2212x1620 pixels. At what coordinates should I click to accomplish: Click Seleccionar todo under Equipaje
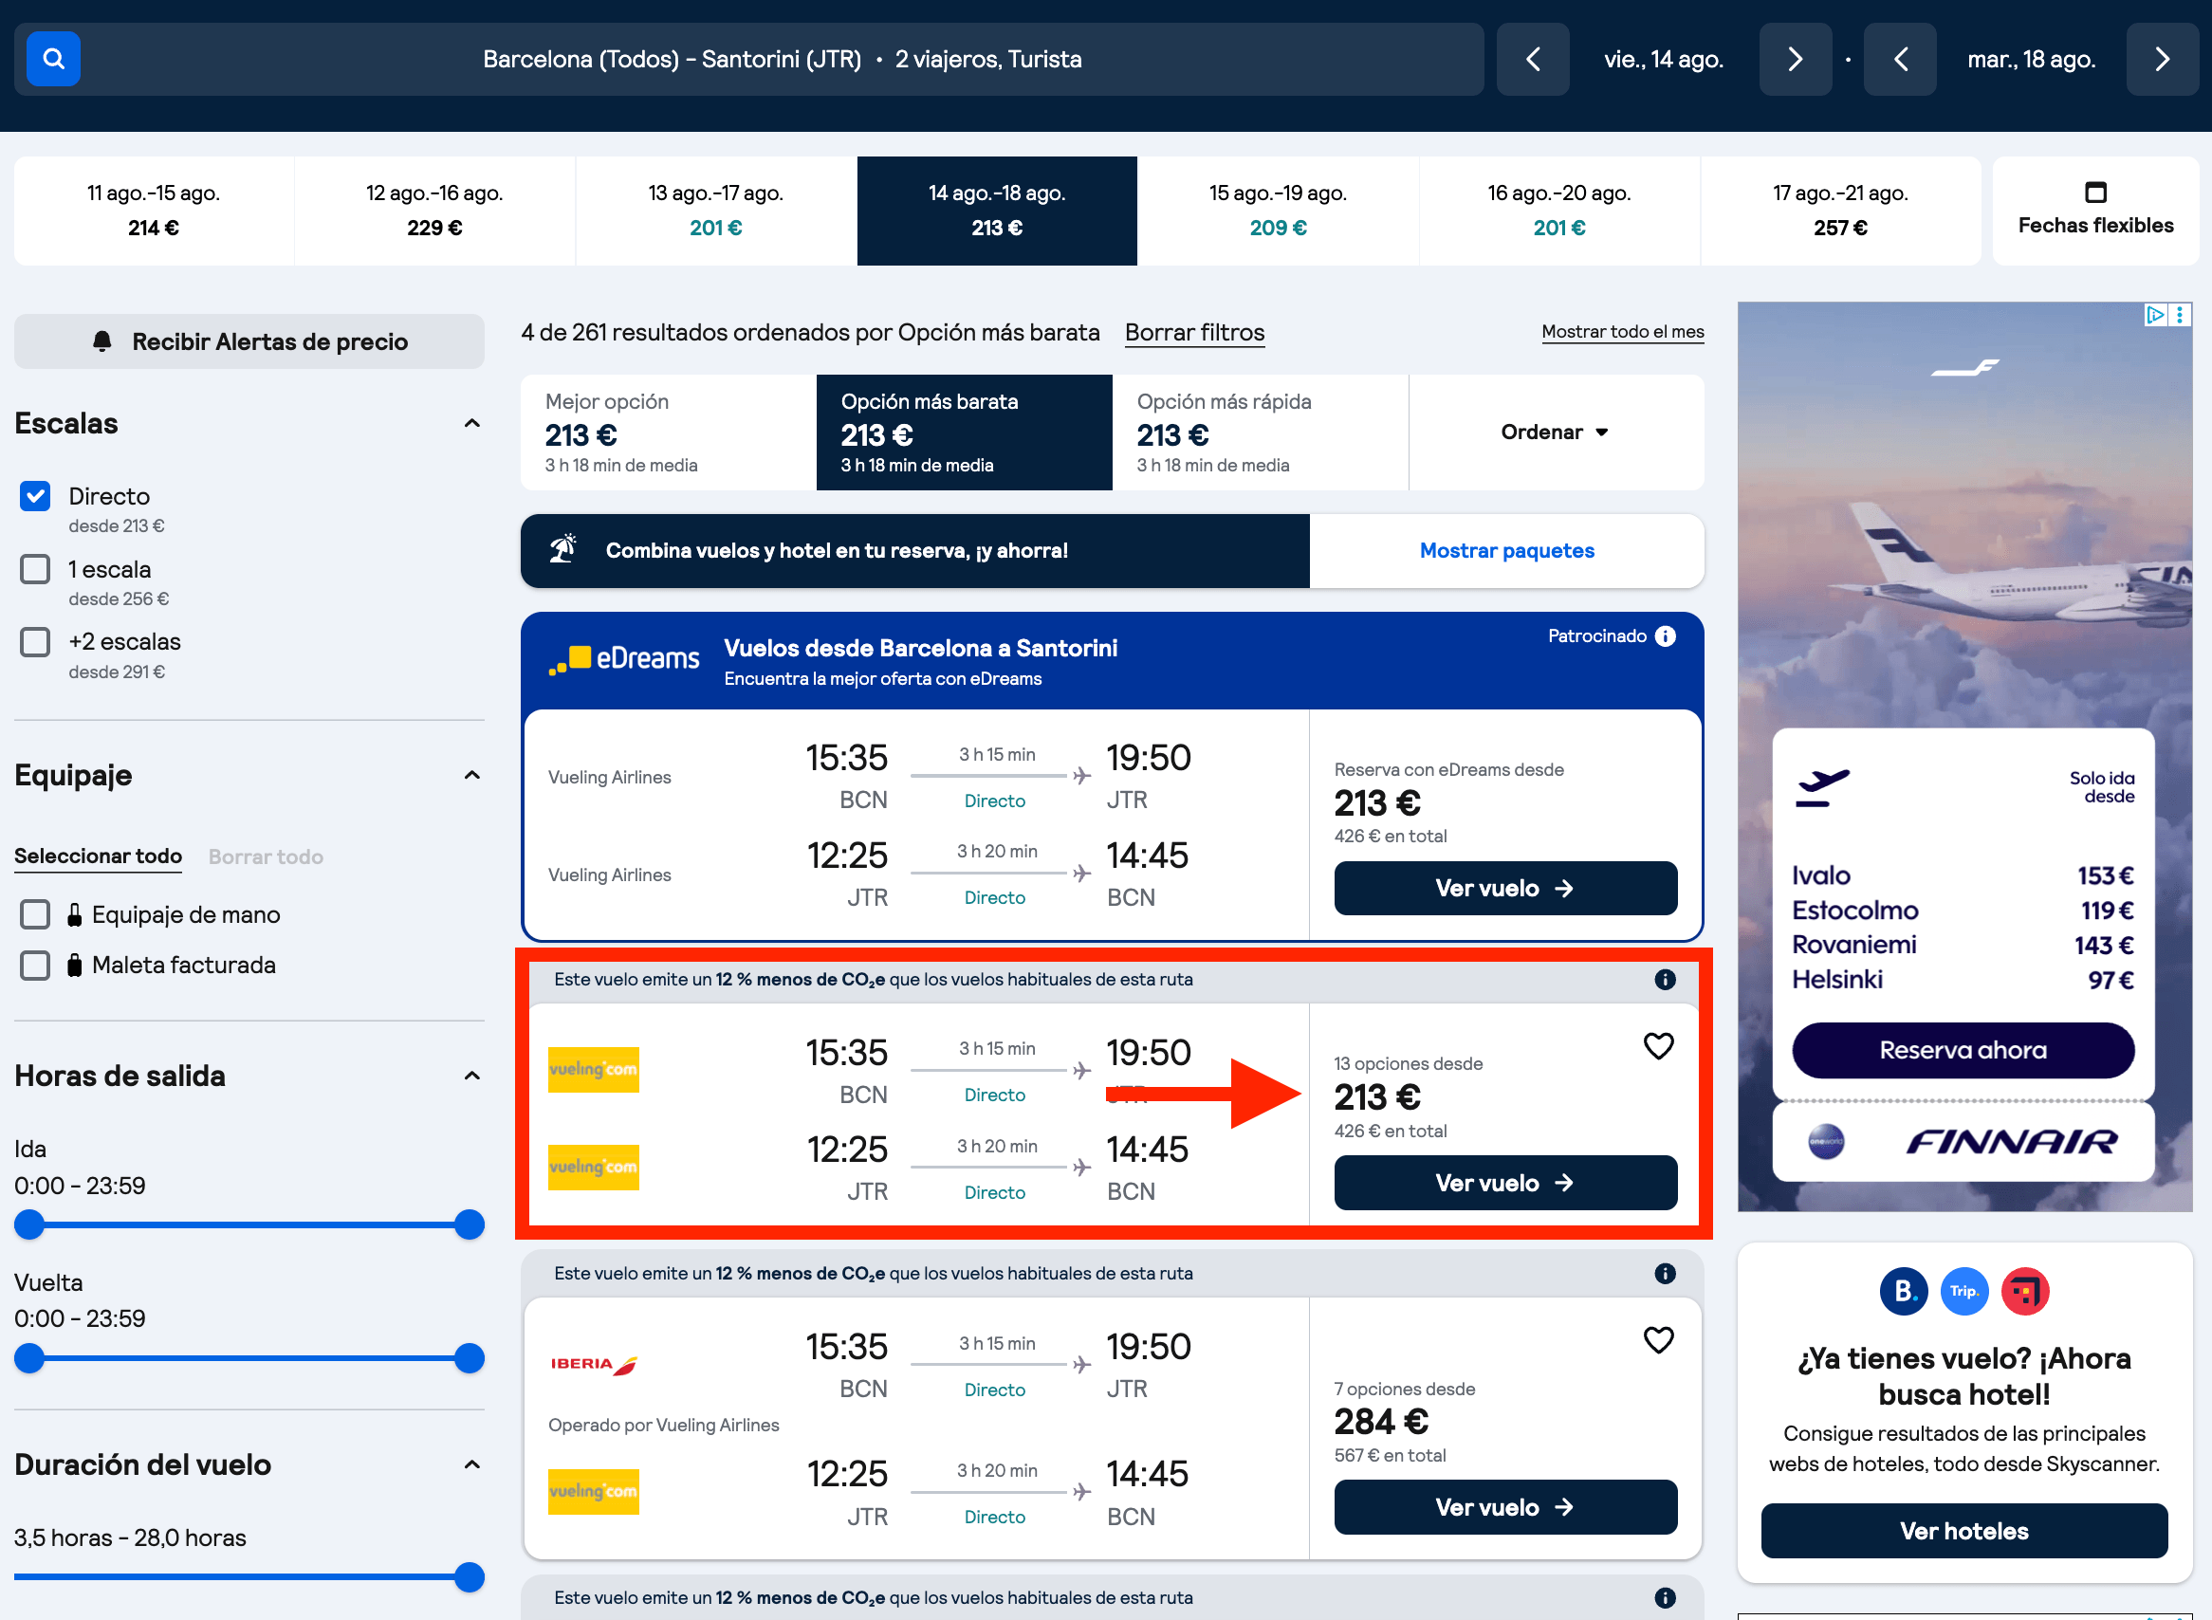[98, 856]
